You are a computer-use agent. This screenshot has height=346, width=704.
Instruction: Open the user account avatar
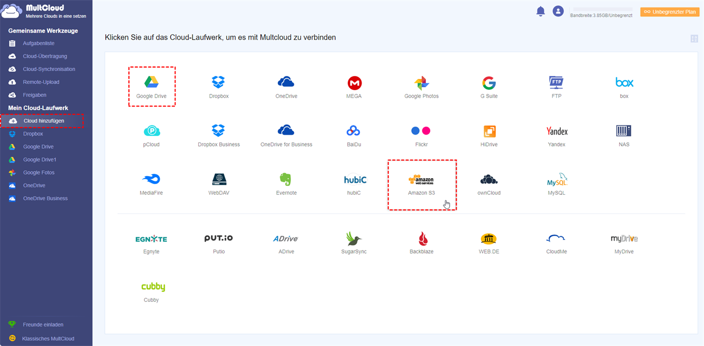558,11
